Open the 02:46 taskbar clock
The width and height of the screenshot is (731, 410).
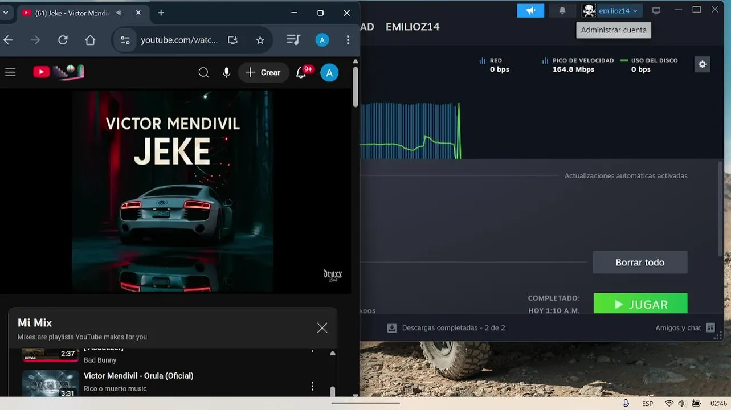click(718, 403)
